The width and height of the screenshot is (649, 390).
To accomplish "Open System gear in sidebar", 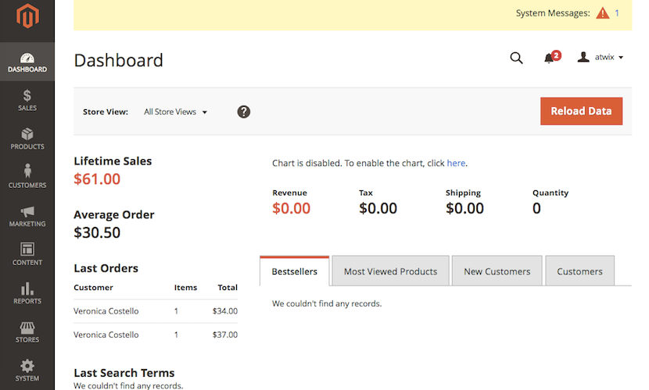I will pos(27,370).
